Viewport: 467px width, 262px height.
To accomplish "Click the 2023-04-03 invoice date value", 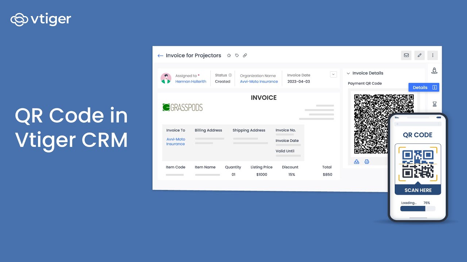I will 298,82.
